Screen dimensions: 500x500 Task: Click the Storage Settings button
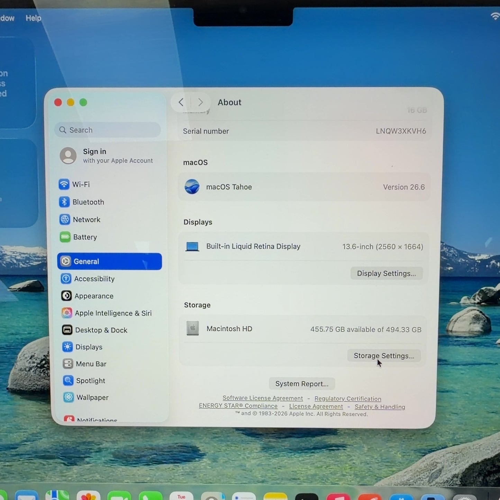(x=384, y=356)
